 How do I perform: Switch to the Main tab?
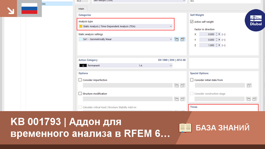pos(81,9)
